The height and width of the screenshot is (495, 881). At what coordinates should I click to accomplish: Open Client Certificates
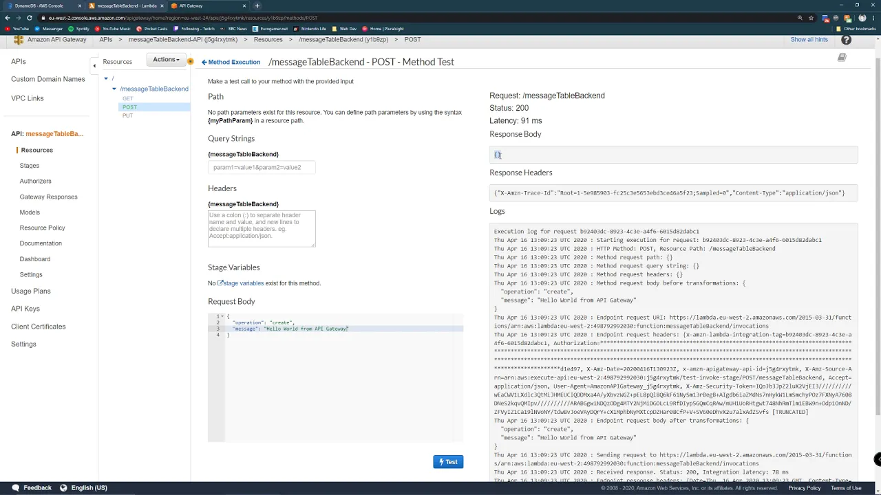tap(39, 327)
